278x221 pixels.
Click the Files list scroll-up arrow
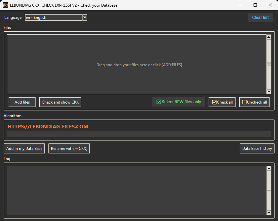(269, 37)
